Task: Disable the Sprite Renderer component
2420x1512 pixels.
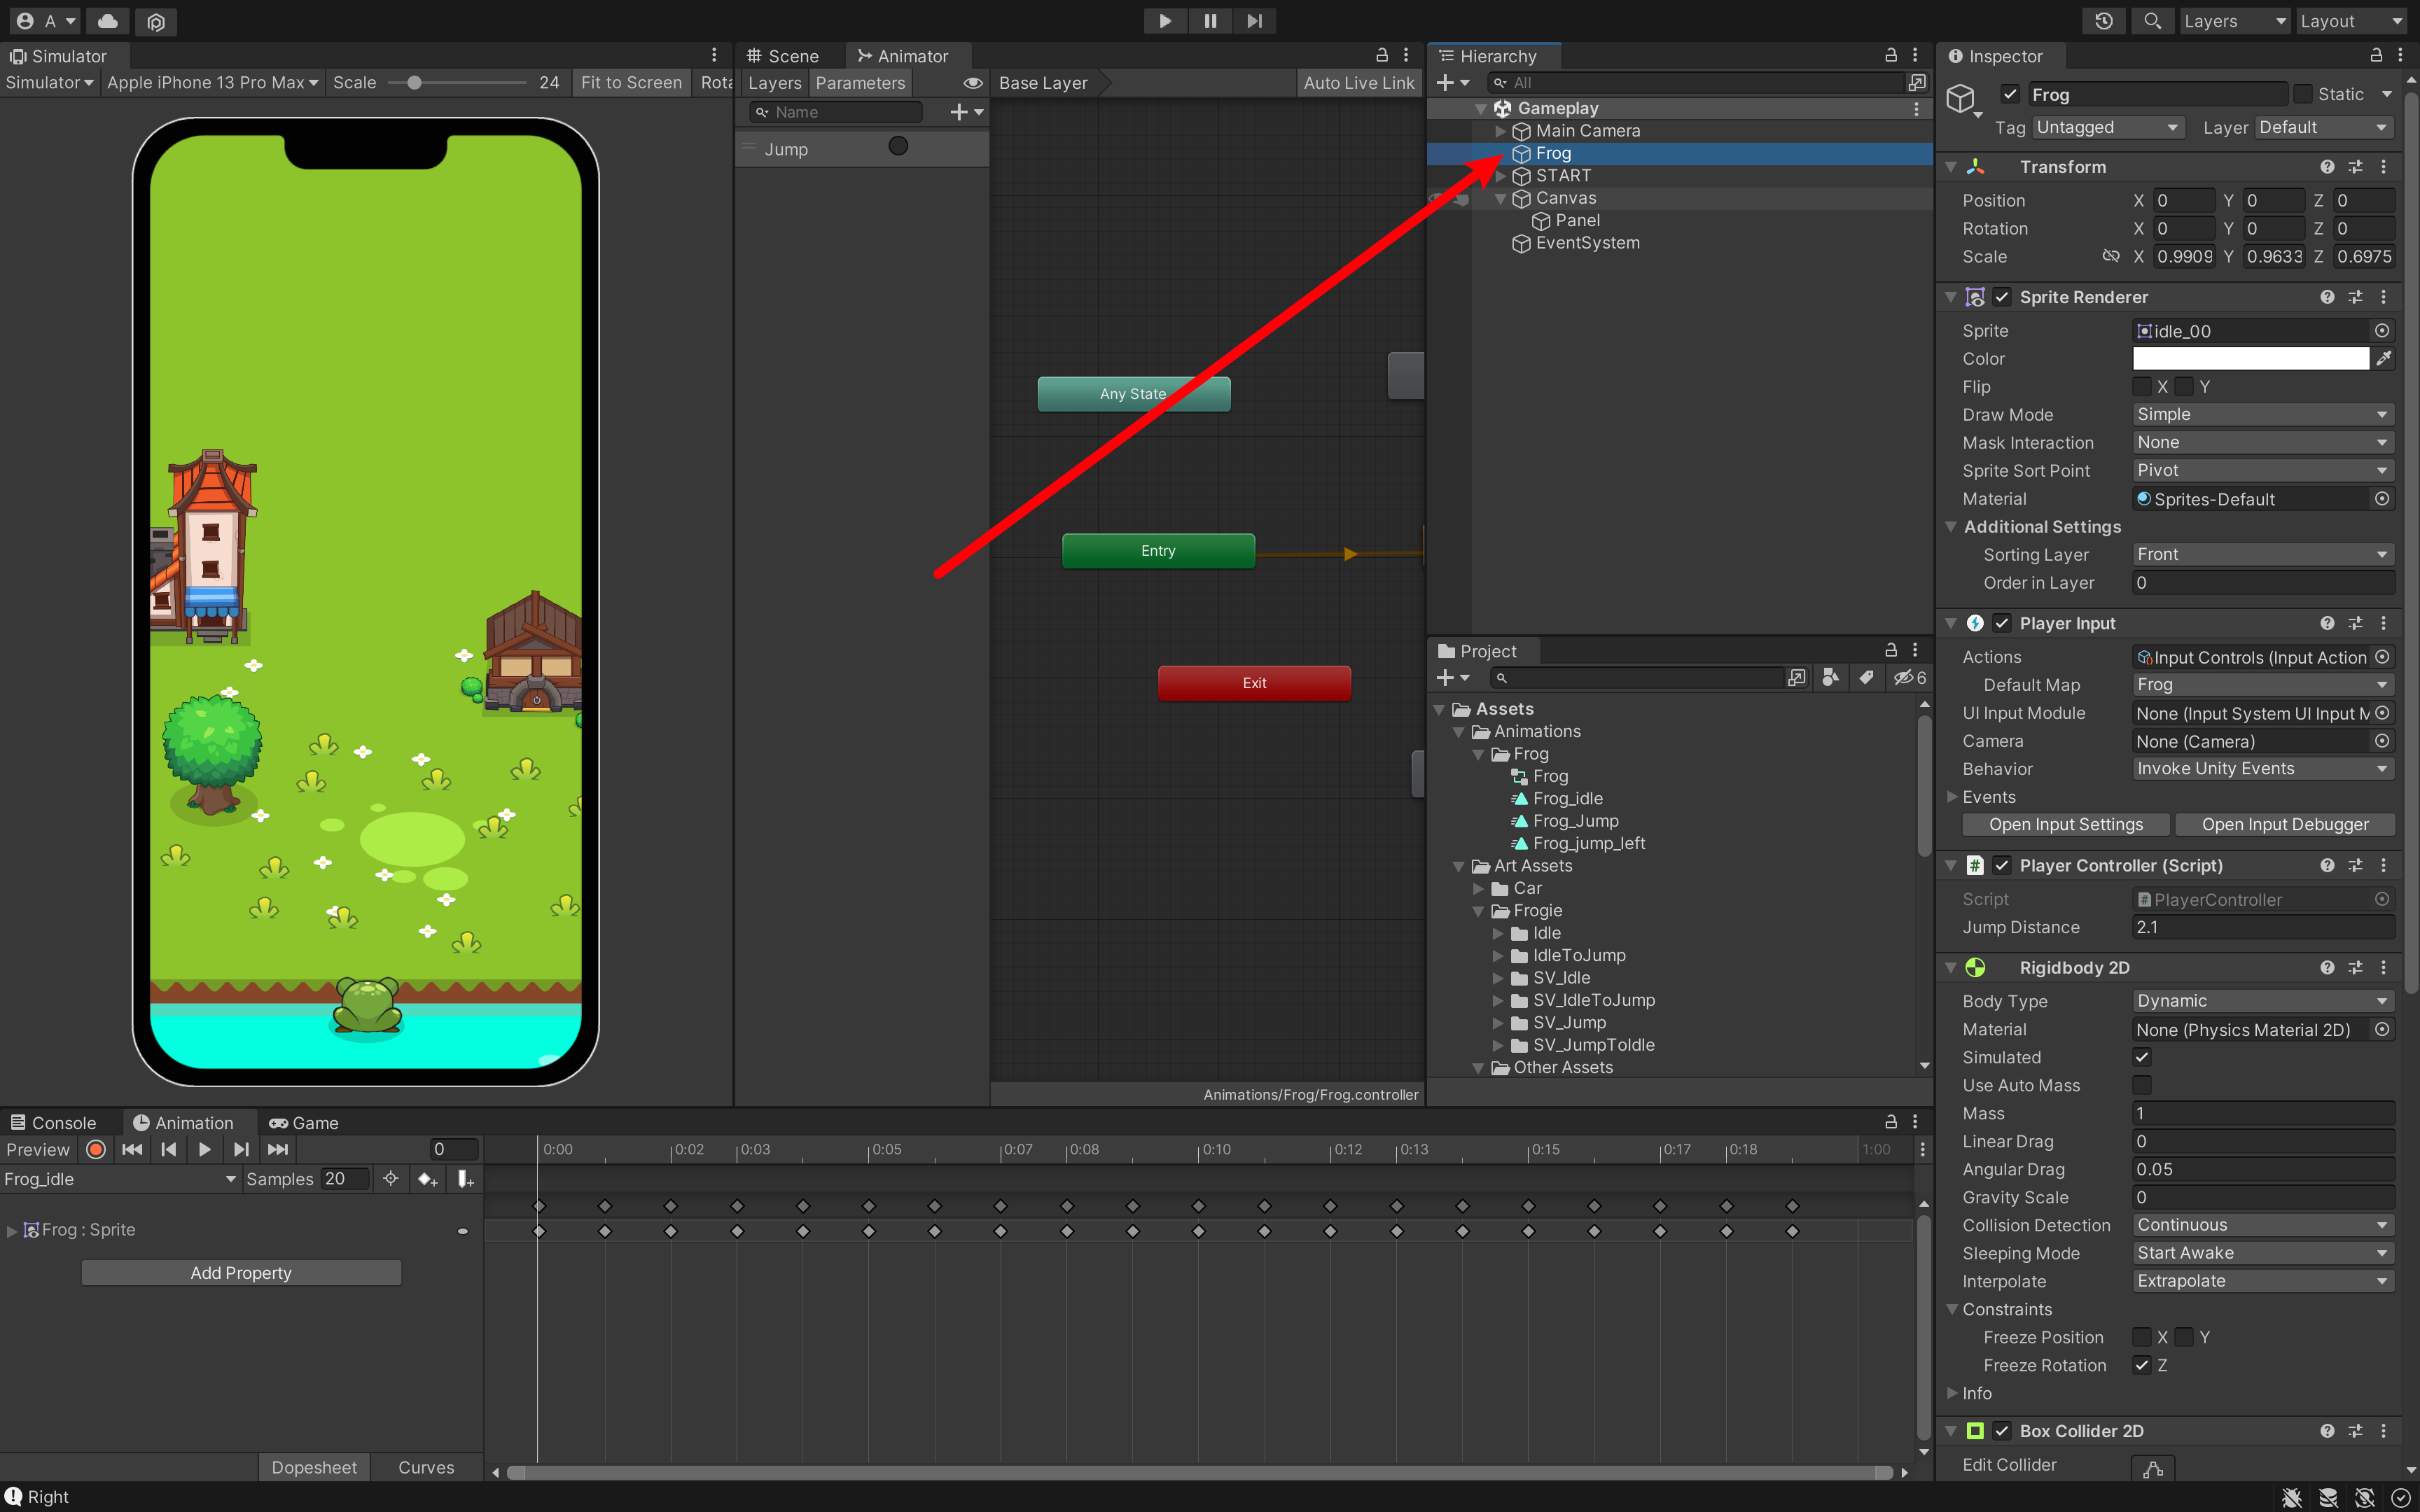Action: click(x=2002, y=297)
